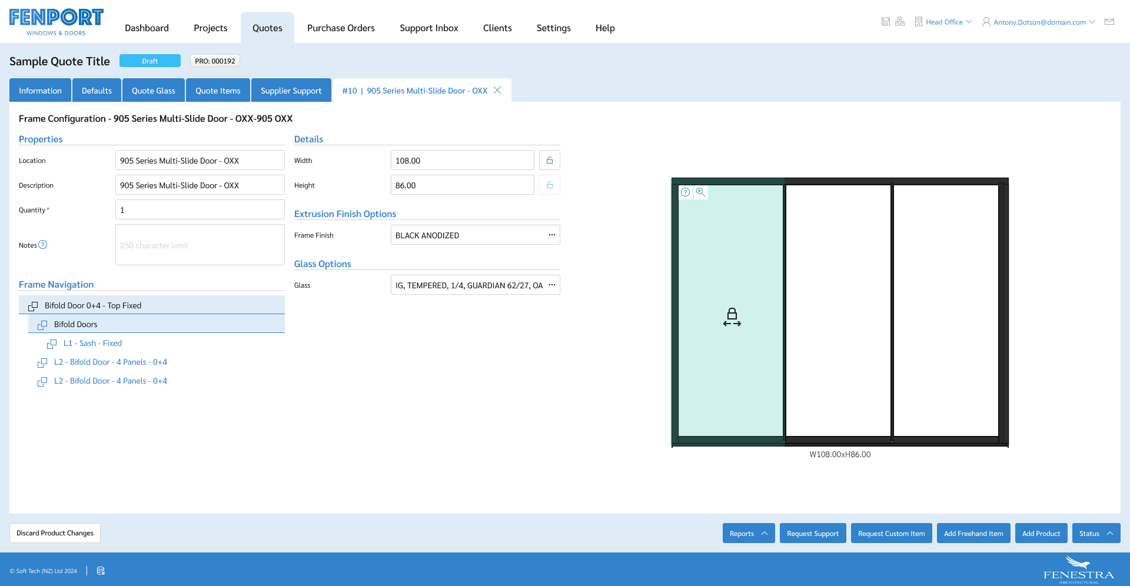Select the middle door panel in preview
This screenshot has height=586, width=1130.
pos(838,311)
